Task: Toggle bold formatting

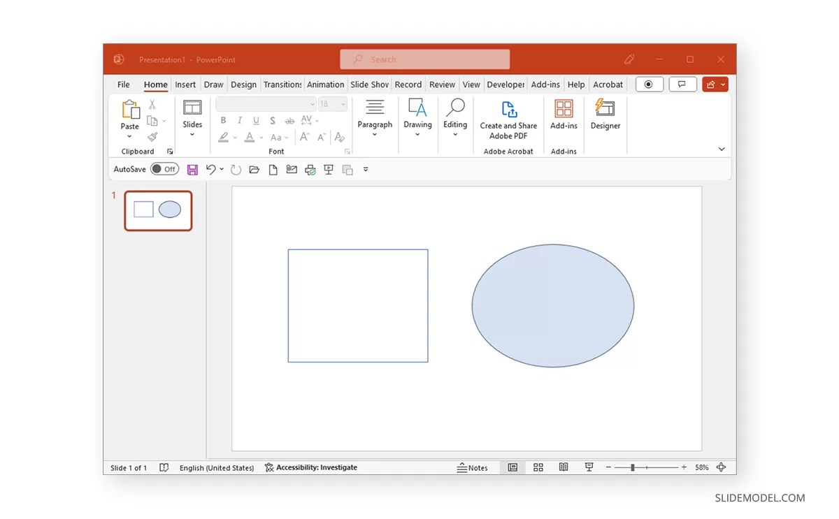Action: pyautogui.click(x=223, y=120)
